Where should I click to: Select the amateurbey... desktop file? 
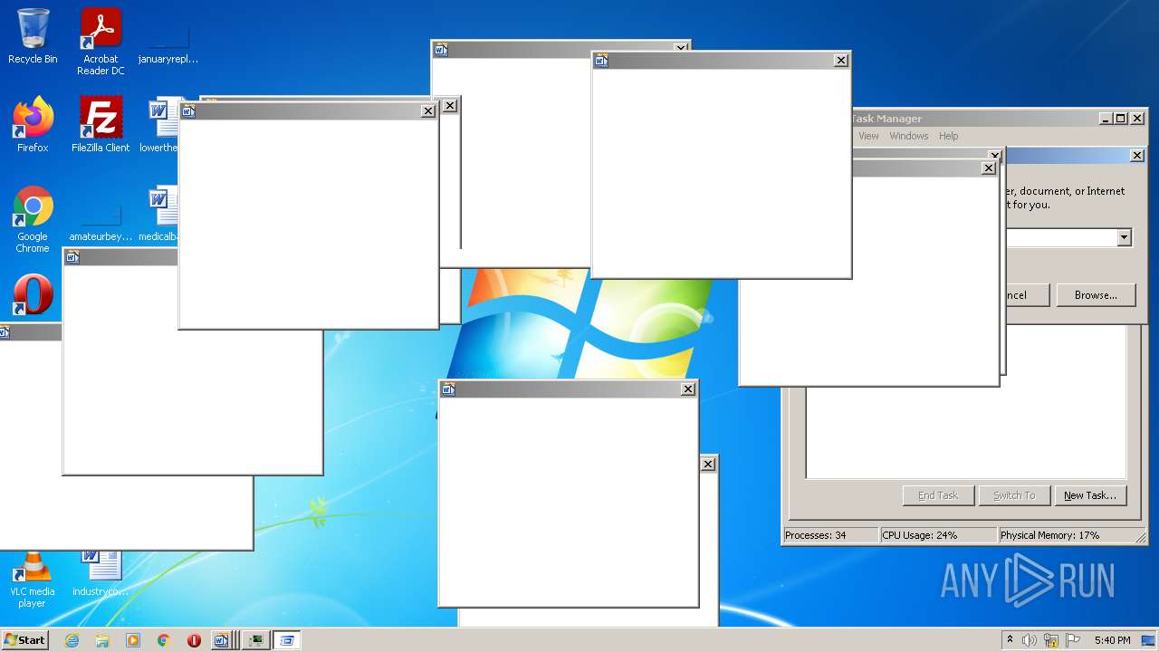point(101,220)
